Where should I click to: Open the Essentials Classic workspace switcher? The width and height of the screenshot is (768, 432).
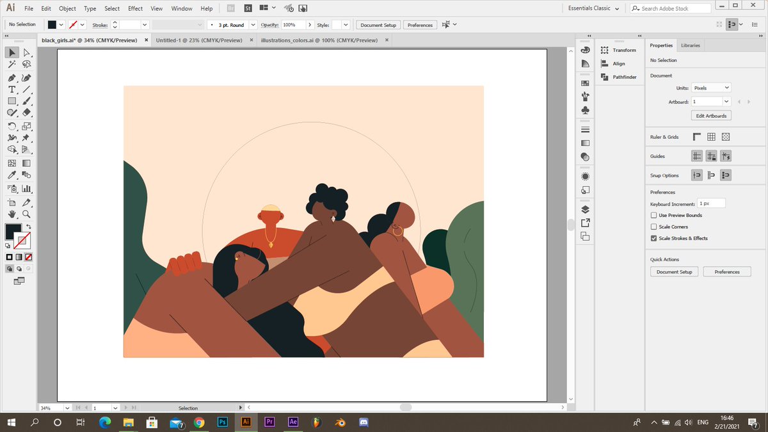point(593,8)
